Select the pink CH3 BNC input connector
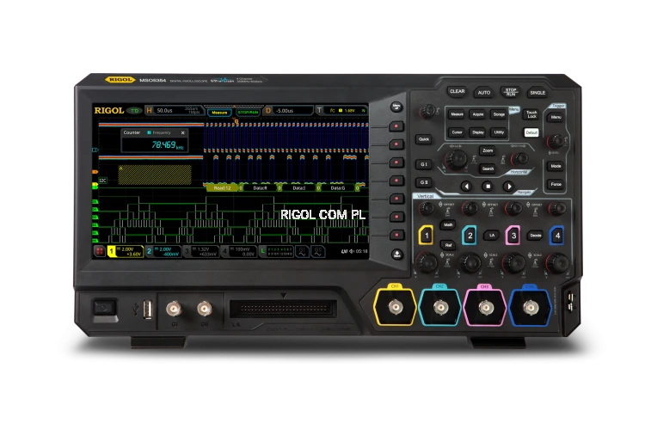 tap(485, 307)
